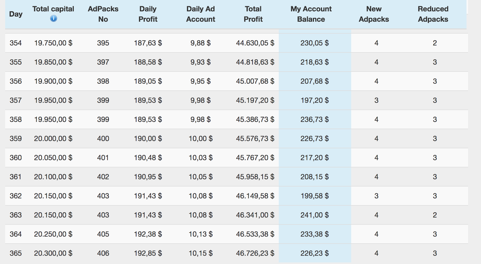Viewport: 481px width, 264px height.
Task: Select total profit 45.958,15 $ cell
Action: pos(255,177)
